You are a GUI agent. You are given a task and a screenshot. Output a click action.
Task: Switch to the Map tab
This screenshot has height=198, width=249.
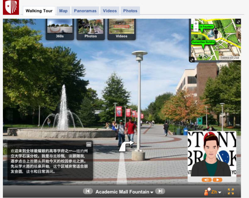click(x=63, y=11)
